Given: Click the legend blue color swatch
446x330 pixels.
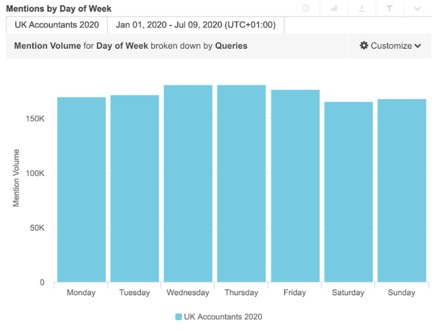Looking at the screenshot, I should click(x=179, y=317).
